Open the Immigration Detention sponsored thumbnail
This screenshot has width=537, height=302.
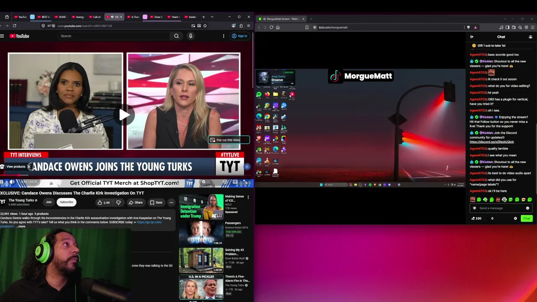(201, 207)
